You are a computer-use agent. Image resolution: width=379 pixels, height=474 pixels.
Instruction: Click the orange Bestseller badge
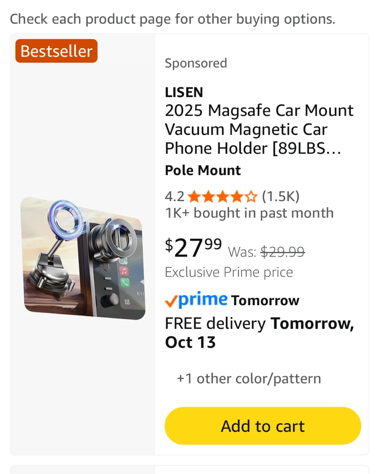(x=56, y=51)
